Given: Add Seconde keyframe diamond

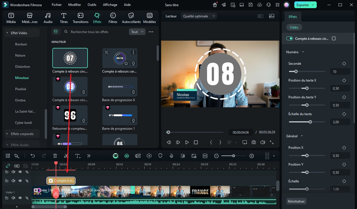Looking at the screenshot, I should pos(344,64).
